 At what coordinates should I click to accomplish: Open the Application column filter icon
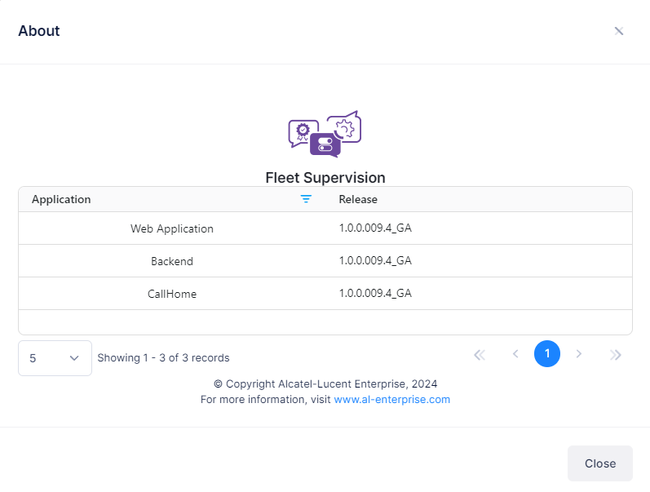[x=306, y=199]
